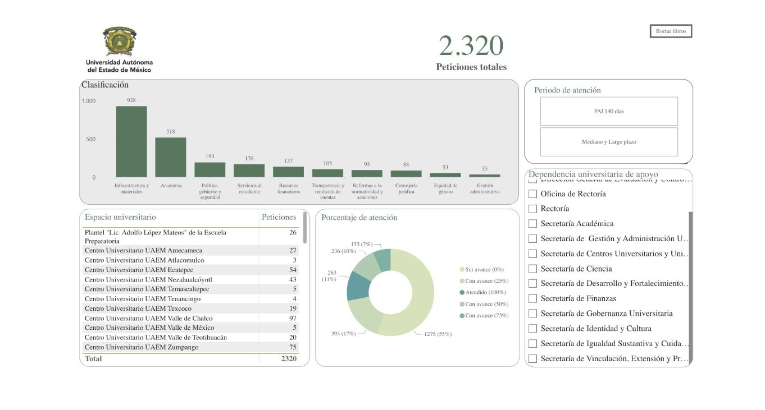Check the Secretaría de Identidad y Cultura box
This screenshot has height=410, width=765.
click(x=533, y=329)
